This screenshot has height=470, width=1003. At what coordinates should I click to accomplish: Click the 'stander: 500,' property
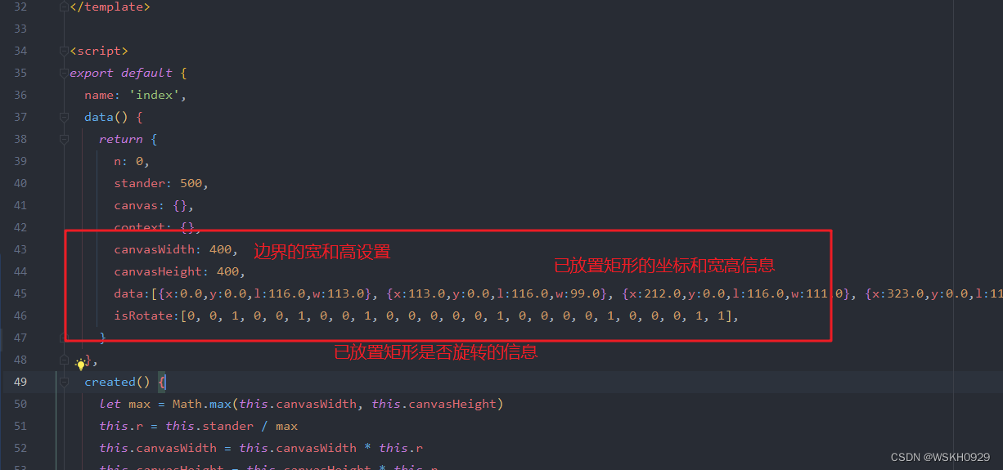(162, 183)
